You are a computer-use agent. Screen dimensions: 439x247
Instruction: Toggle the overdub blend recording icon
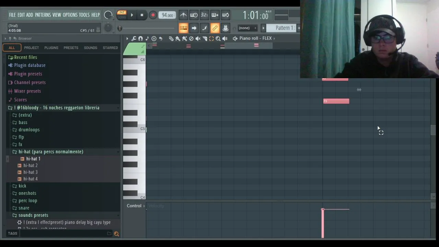(x=215, y=15)
